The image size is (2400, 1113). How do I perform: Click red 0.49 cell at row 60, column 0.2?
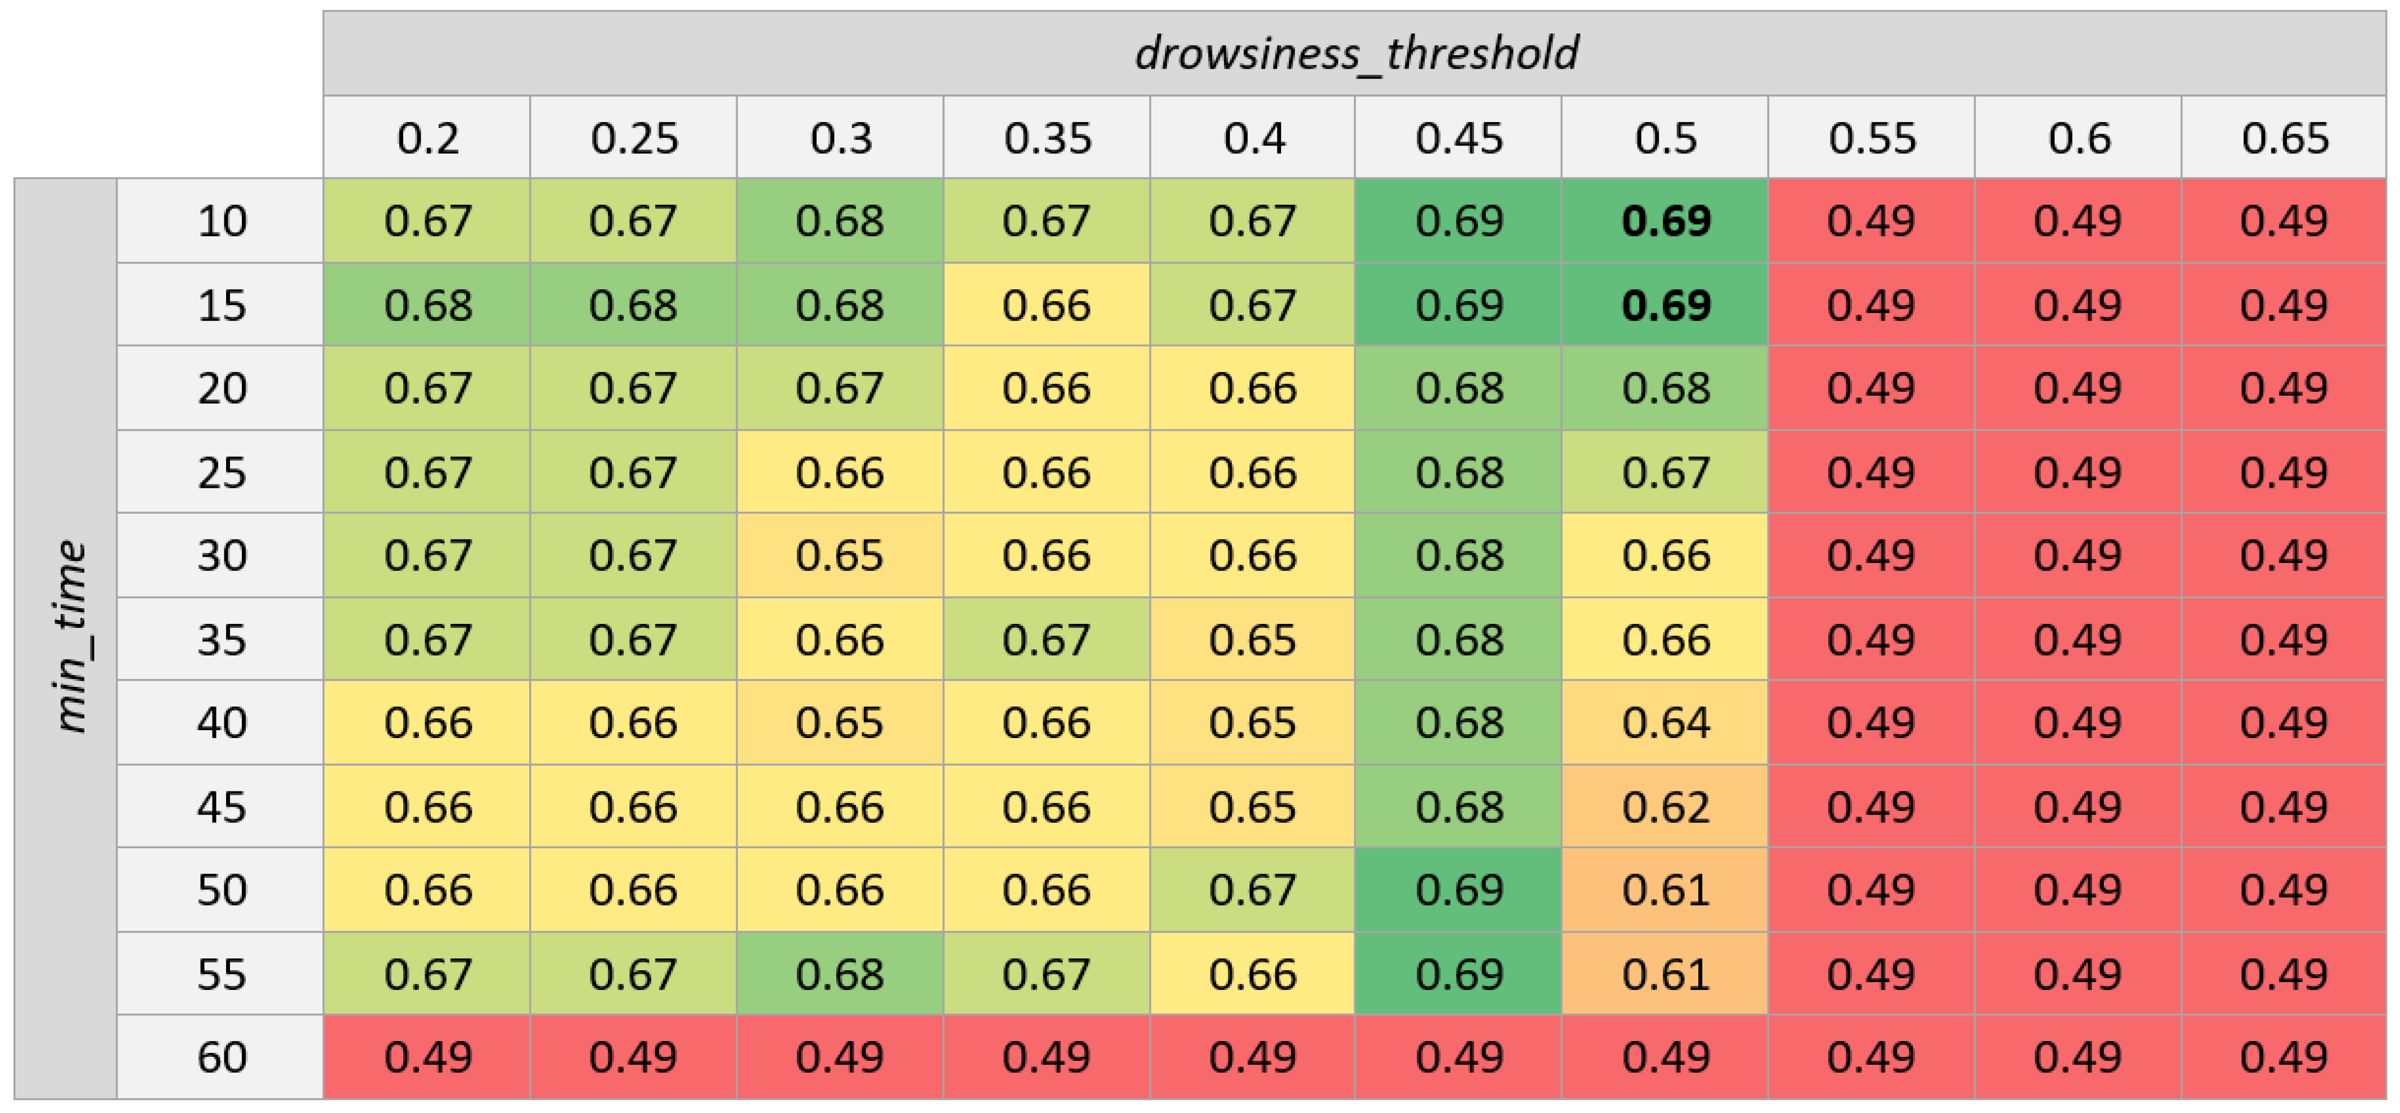[427, 1057]
